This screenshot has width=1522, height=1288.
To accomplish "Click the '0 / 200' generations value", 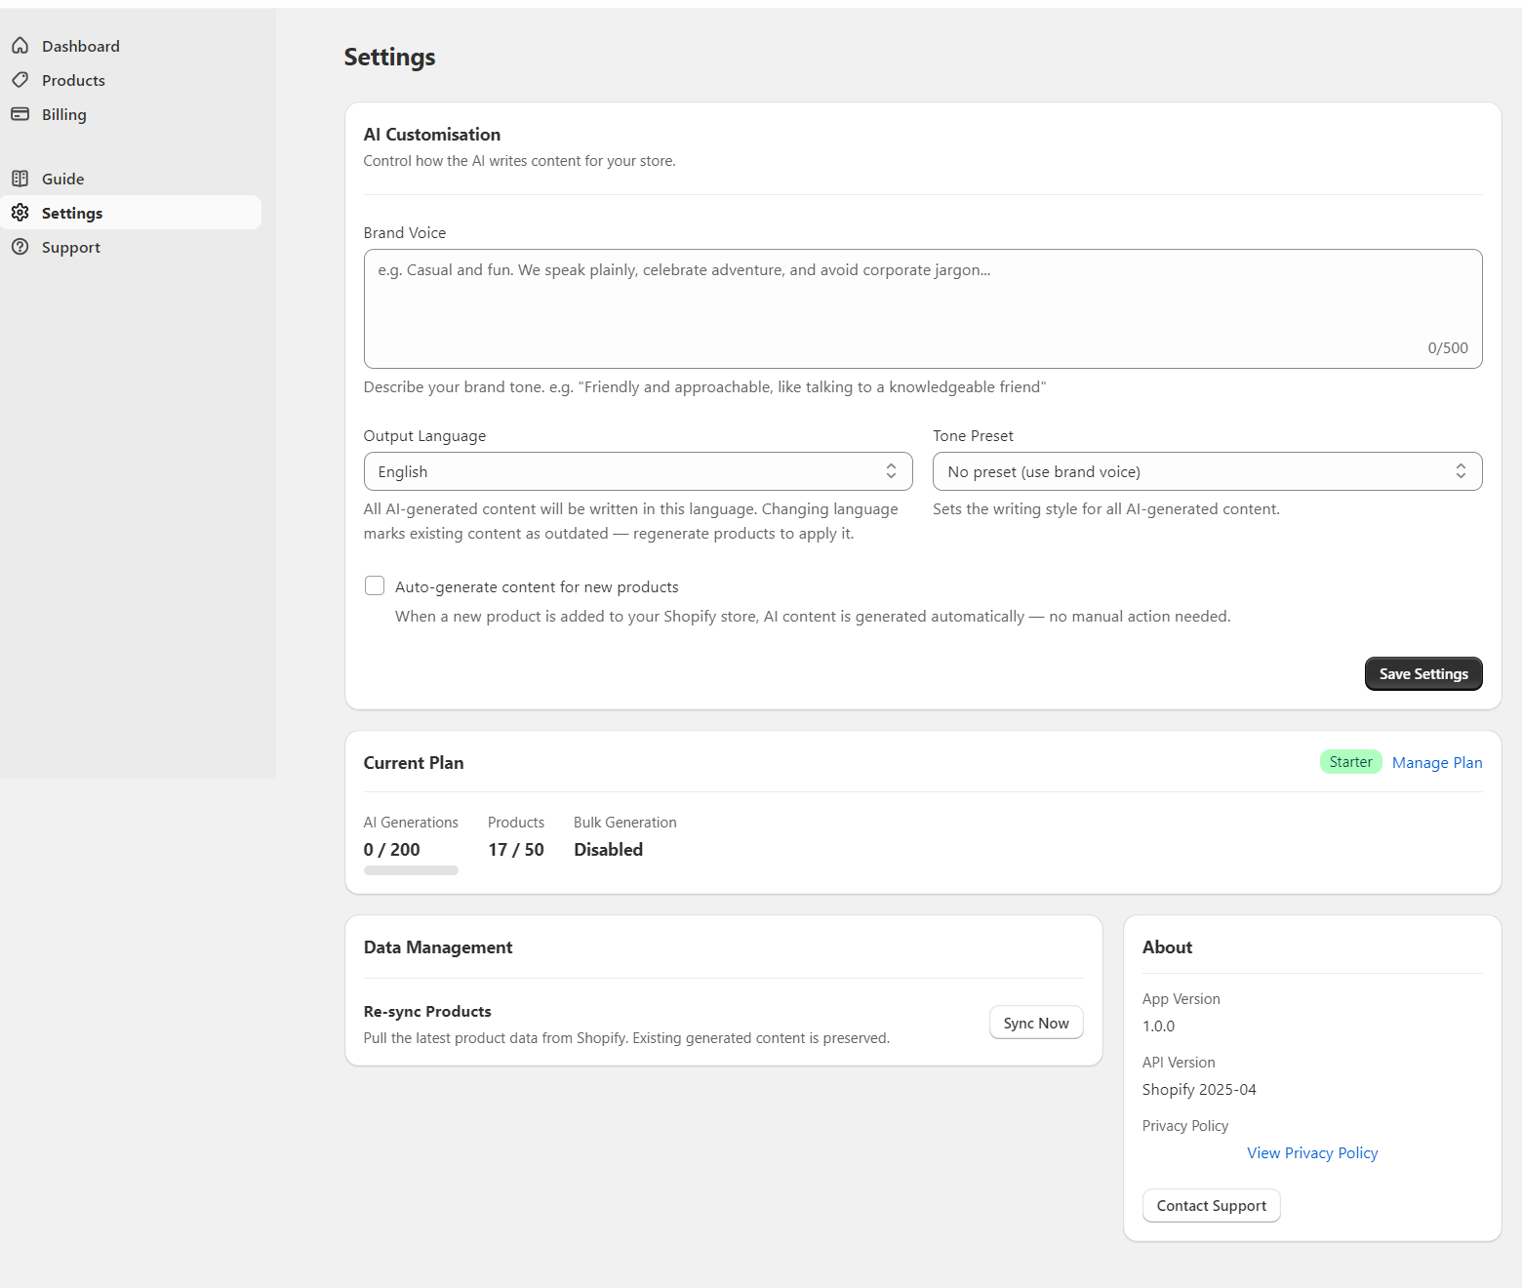I will [392, 850].
